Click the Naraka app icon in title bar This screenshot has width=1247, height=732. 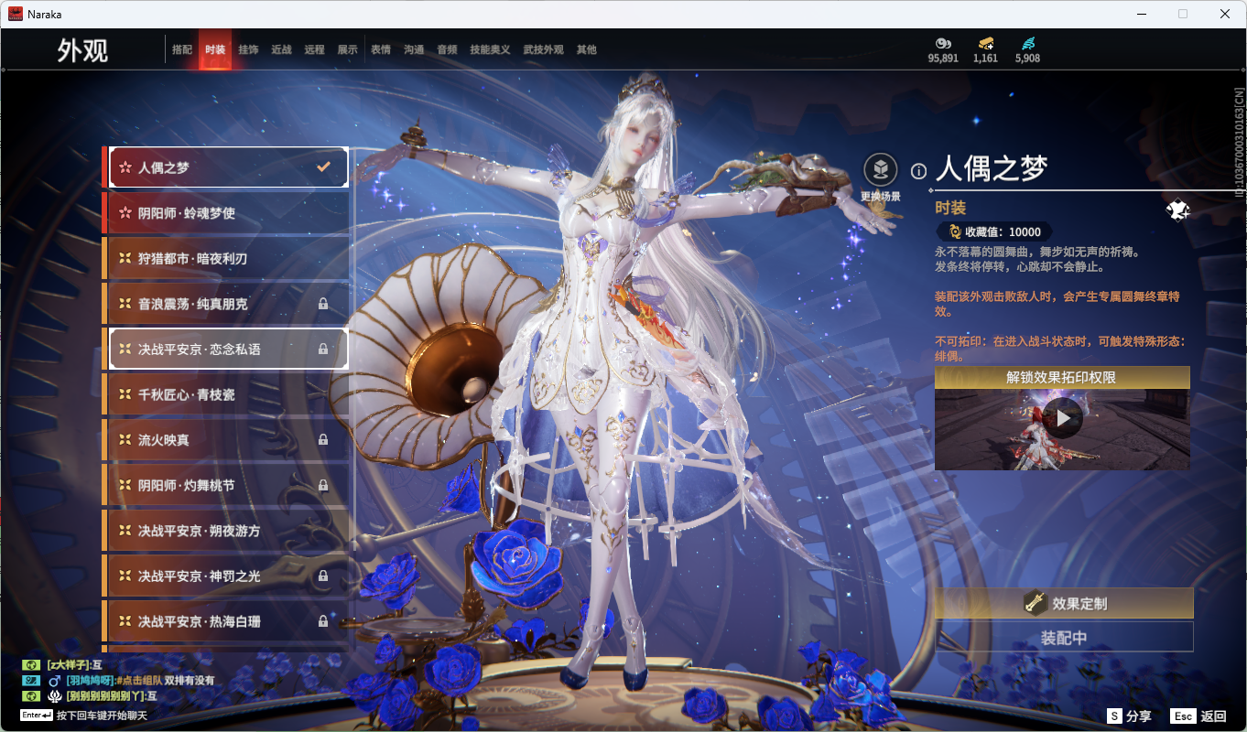[16, 14]
